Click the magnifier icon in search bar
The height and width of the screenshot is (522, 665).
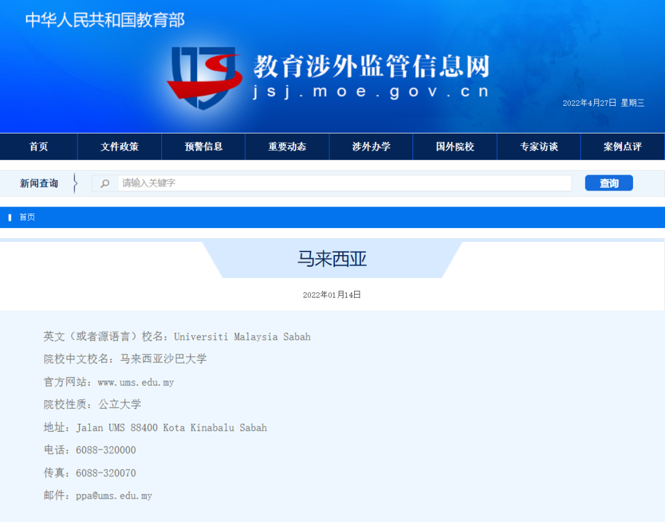pos(105,183)
